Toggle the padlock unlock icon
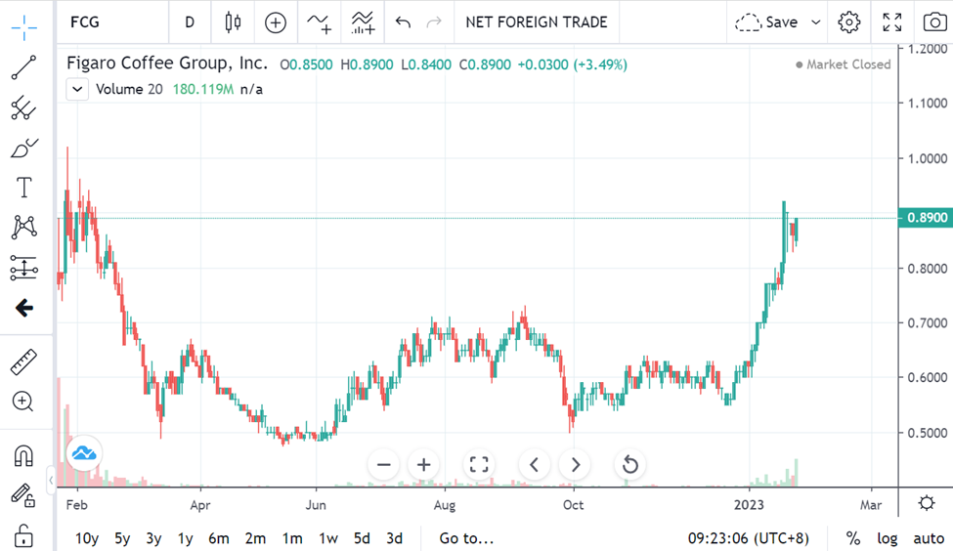Screen dimensions: 953x551 point(23,535)
